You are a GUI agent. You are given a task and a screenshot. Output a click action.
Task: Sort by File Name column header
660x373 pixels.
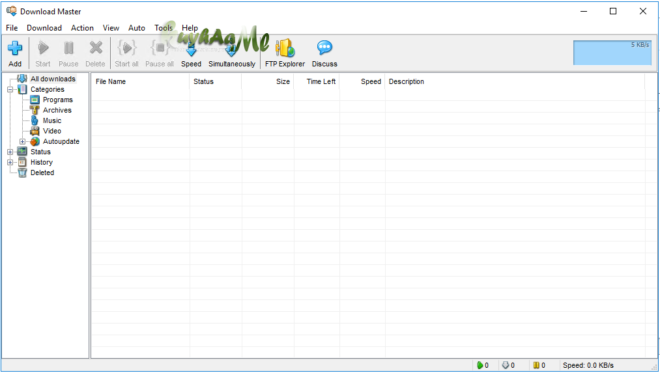tap(140, 81)
